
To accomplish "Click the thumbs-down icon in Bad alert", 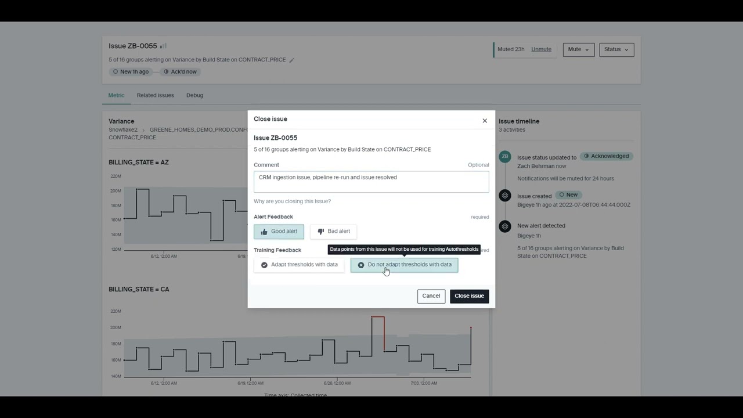I will point(320,232).
